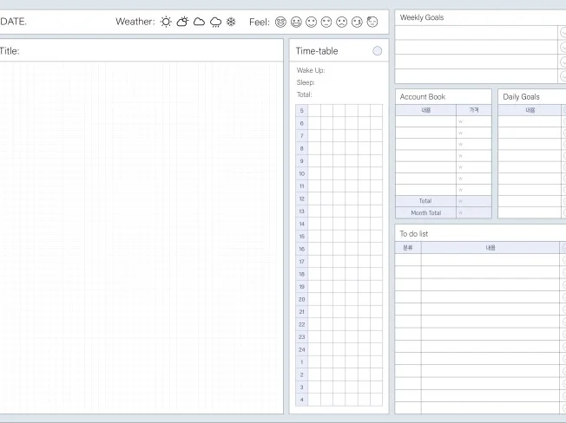Click the first Daily Goals entry row
566x423 pixels.
pyautogui.click(x=530, y=122)
